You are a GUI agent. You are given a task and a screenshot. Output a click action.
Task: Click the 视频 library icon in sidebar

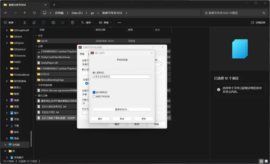pos(12,100)
